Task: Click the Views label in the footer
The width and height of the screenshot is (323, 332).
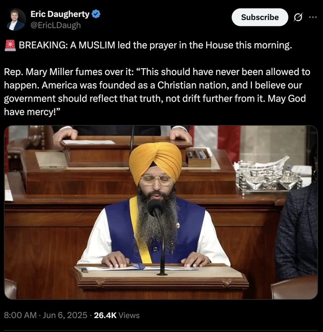Action: [x=129, y=315]
